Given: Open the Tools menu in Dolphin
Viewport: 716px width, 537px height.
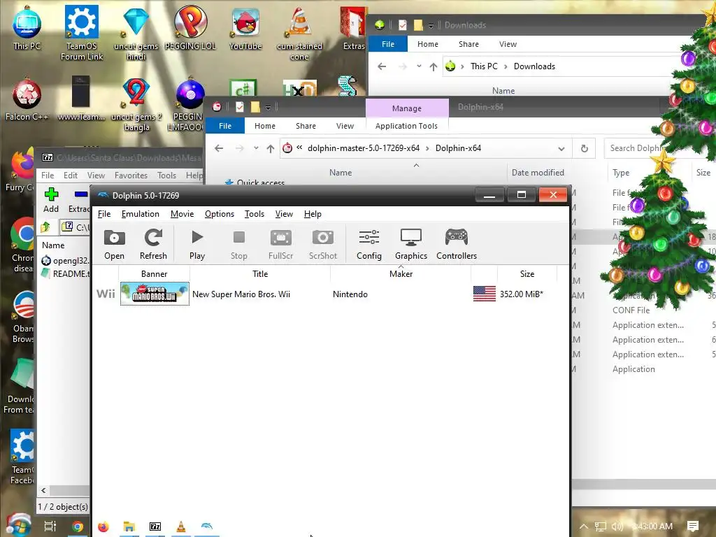Looking at the screenshot, I should point(255,214).
